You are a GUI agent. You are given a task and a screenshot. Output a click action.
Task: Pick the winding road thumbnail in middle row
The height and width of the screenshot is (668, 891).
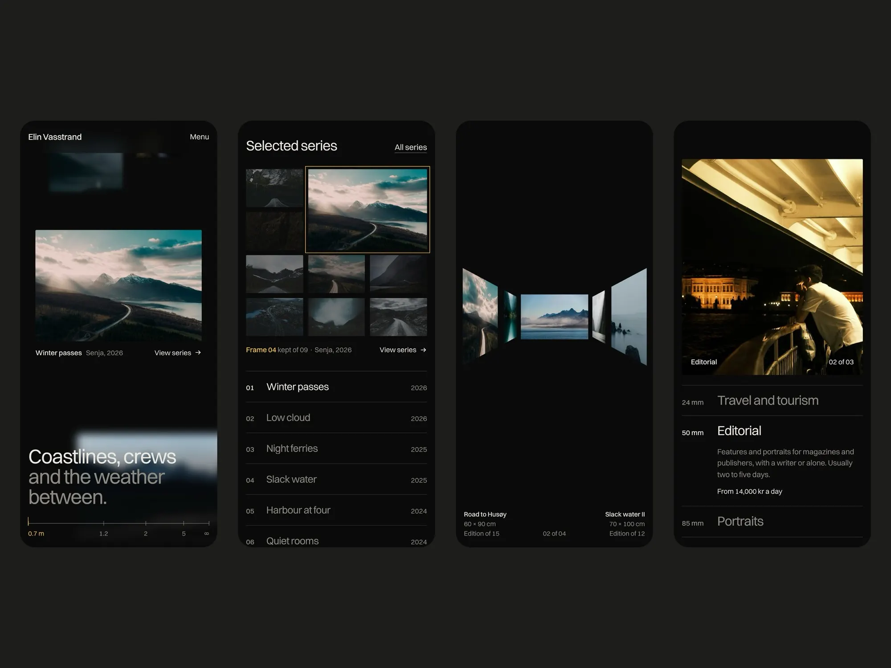pos(336,274)
